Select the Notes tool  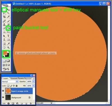click(4, 44)
